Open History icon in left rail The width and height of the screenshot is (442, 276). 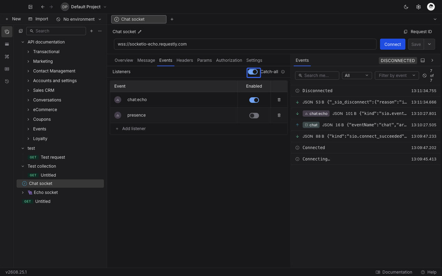coord(7,81)
